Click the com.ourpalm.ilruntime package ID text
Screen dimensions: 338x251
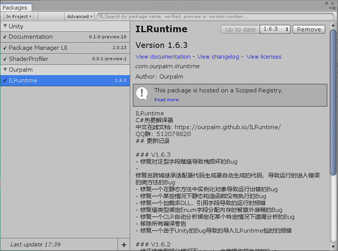[167, 66]
